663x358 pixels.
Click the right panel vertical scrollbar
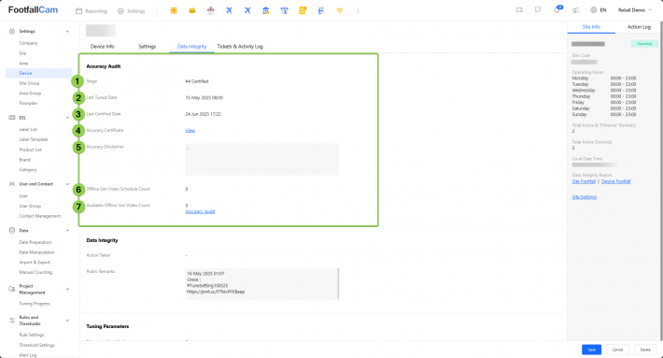(x=661, y=182)
